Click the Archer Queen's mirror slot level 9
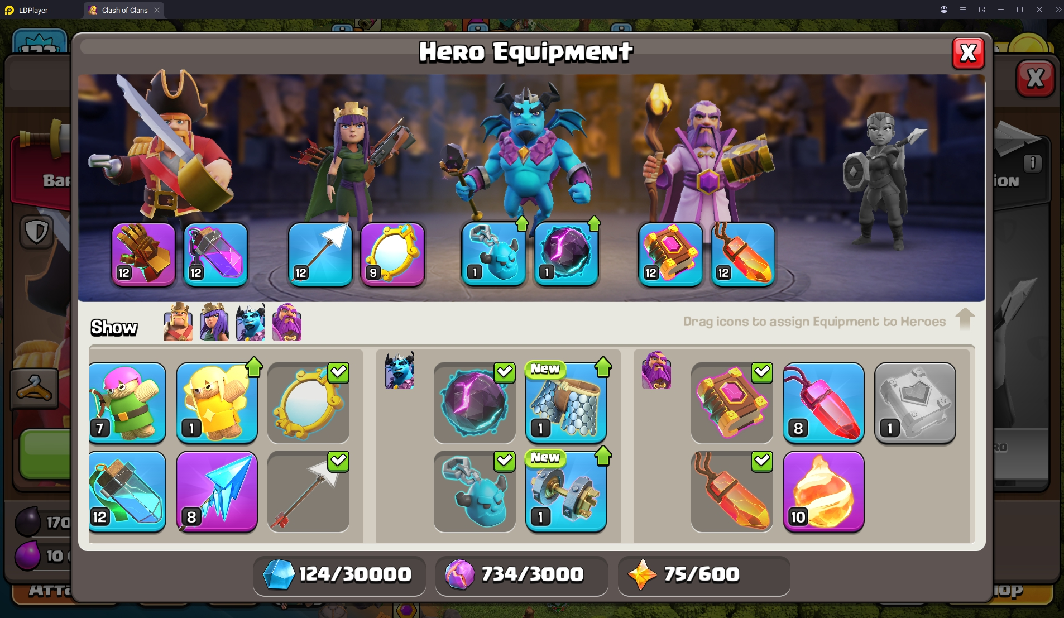This screenshot has width=1064, height=618. (393, 255)
